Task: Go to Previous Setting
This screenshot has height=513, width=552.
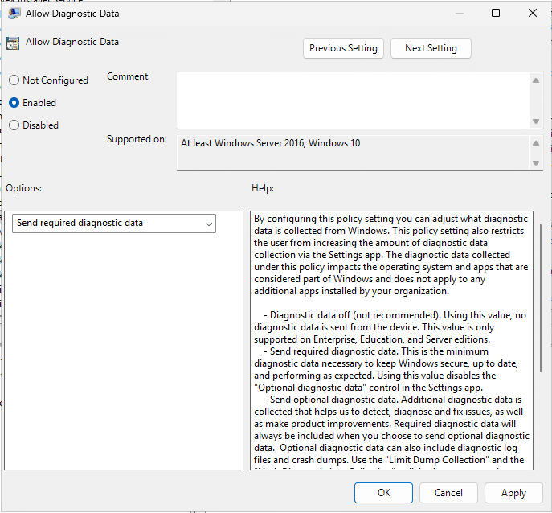Action: tap(343, 48)
